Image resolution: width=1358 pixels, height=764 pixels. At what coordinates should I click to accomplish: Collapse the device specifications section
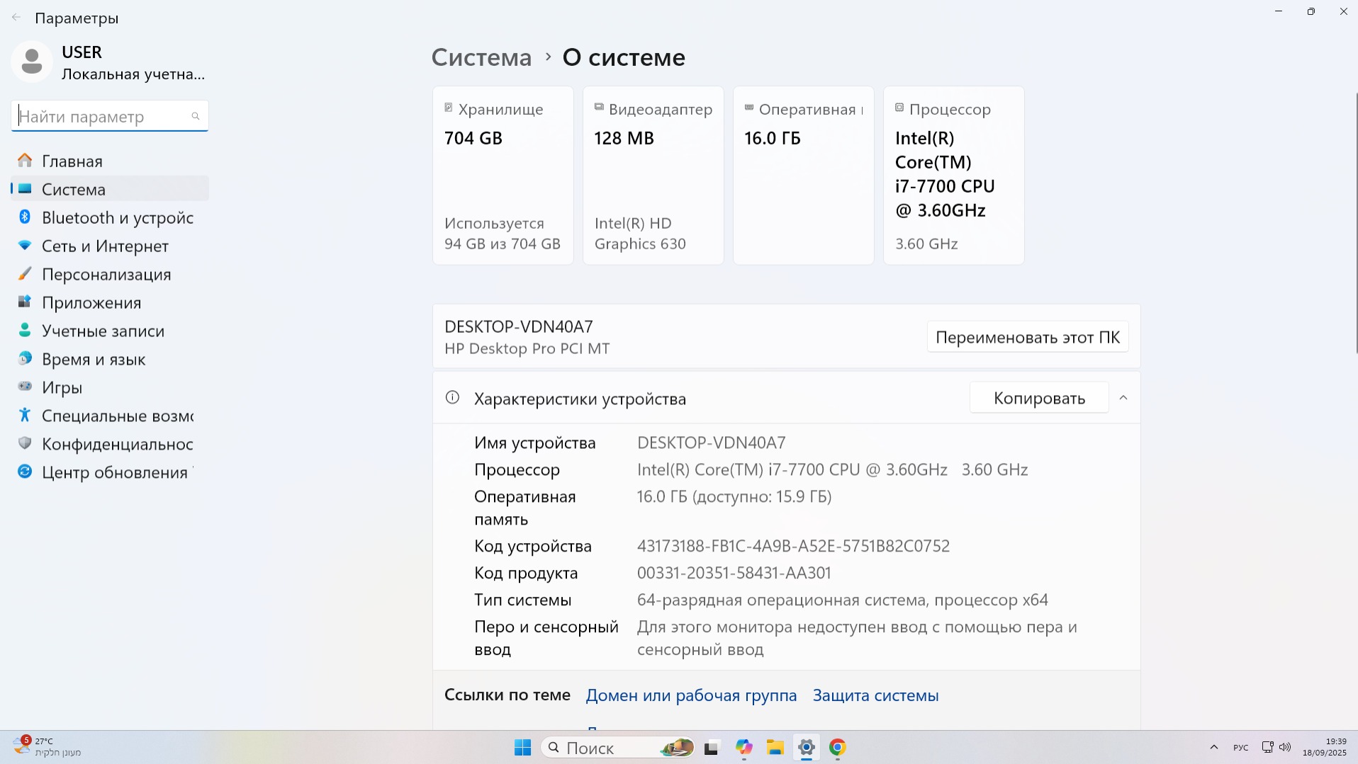(x=1123, y=398)
